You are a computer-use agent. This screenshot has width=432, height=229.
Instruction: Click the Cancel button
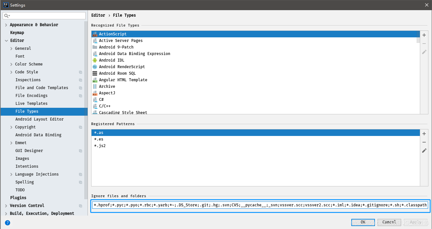click(389, 222)
